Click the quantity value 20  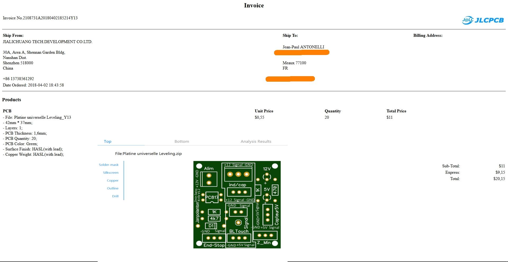point(327,117)
